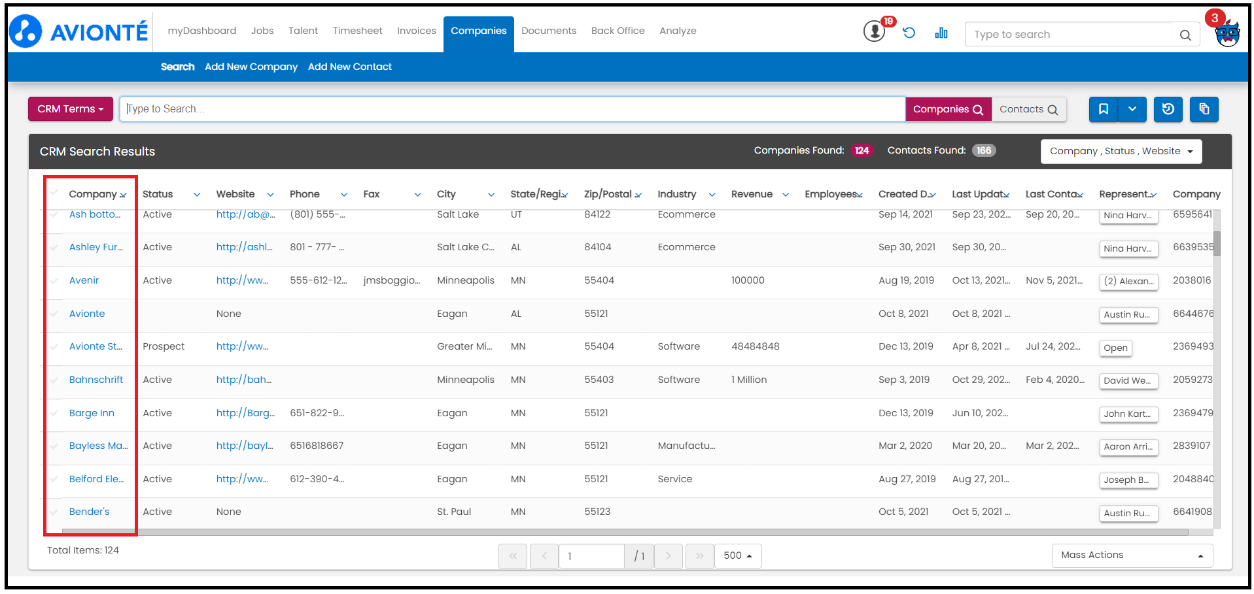This screenshot has width=1254, height=594.
Task: Click the Avionté logo
Action: pos(79,31)
